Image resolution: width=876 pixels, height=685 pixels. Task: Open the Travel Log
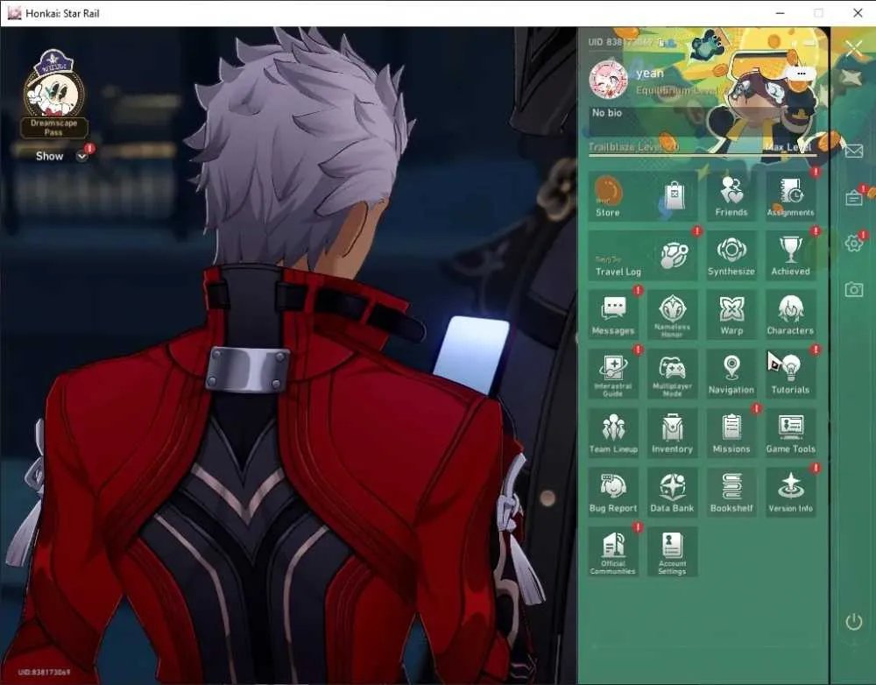tap(642, 255)
